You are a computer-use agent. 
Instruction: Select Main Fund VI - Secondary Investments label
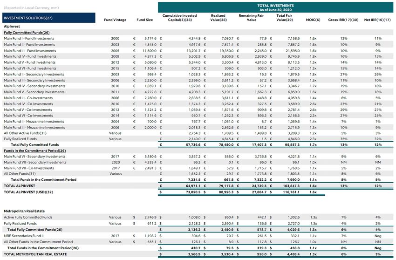coord(34,157)
